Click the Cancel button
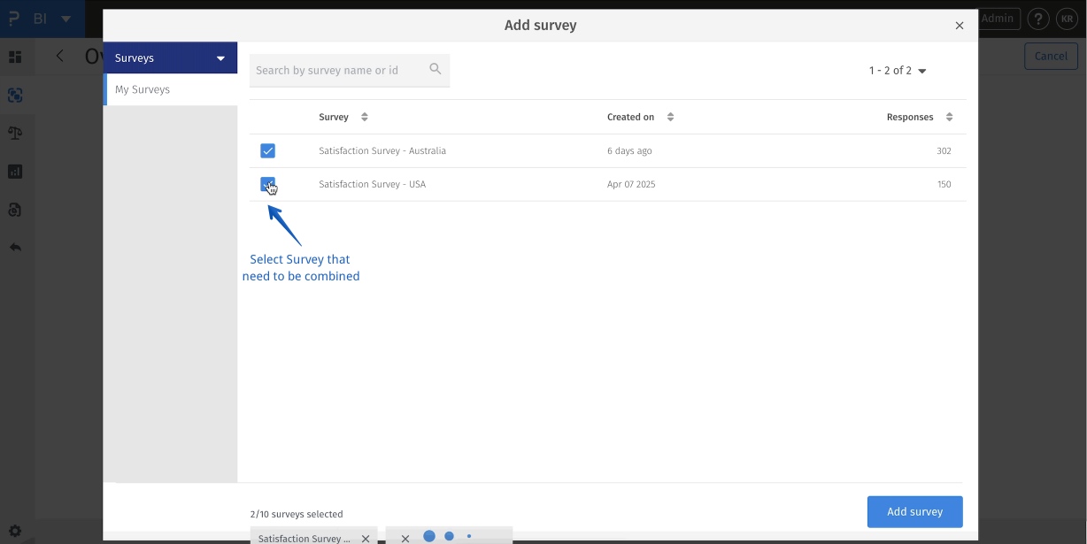The image size is (1087, 544). coord(1051,56)
